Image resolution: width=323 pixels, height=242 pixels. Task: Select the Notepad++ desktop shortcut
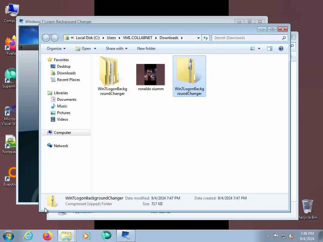(9, 144)
